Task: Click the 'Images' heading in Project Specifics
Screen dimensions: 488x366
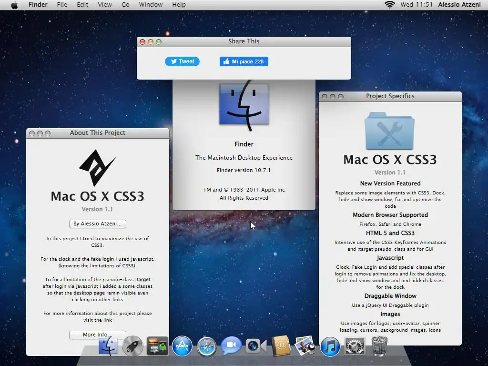Action: click(390, 315)
